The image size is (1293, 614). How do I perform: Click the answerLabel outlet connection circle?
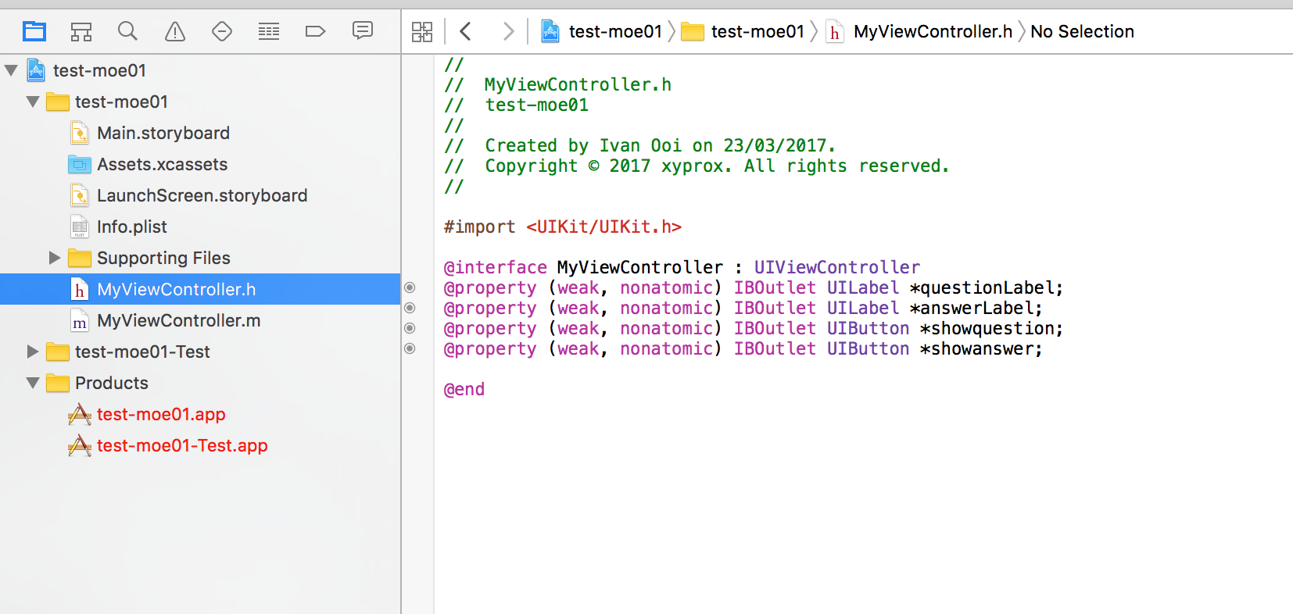pyautogui.click(x=410, y=308)
